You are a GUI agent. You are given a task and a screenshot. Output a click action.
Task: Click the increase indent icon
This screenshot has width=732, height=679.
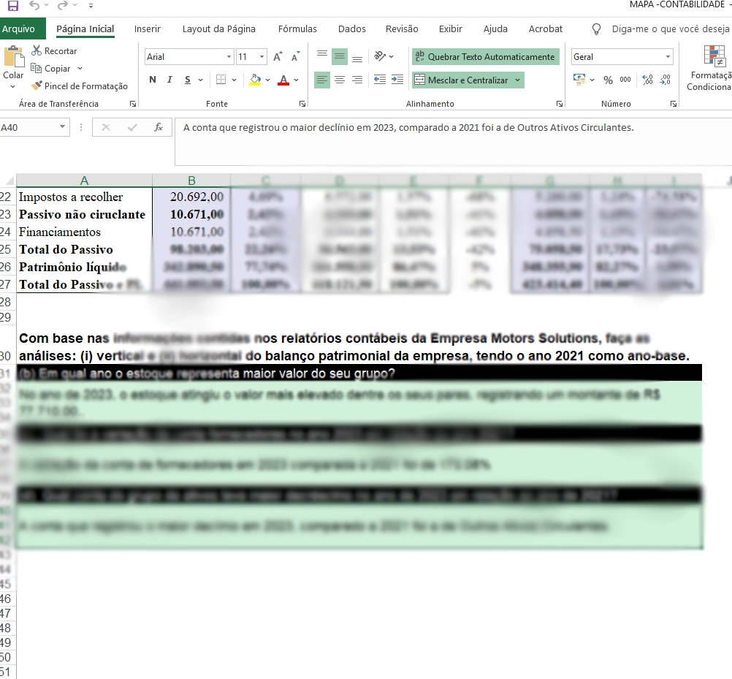click(x=397, y=80)
